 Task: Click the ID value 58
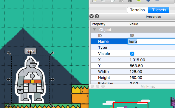click(x=132, y=36)
